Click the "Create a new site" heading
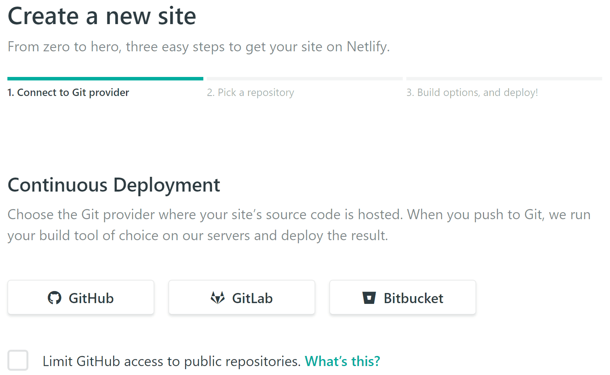The image size is (610, 375). pyautogui.click(x=102, y=16)
